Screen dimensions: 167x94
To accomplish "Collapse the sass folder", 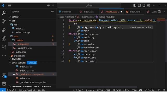I will 32,36.
